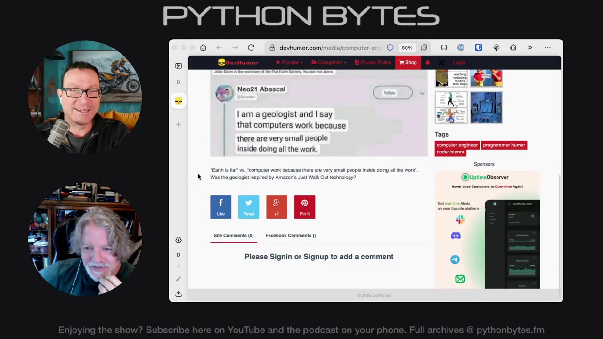Open DevHumor notifications via the bell icon
This screenshot has height=339, width=603.
coord(427,62)
